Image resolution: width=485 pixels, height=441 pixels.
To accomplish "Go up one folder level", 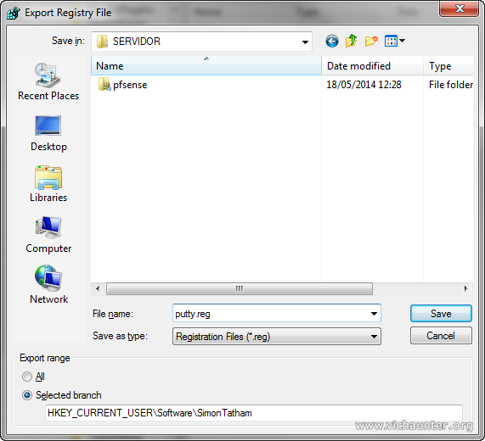I will 352,41.
